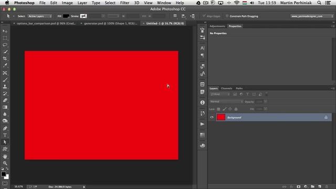Click the add layer mask button
The height and width of the screenshot is (189, 336).
coord(299,187)
